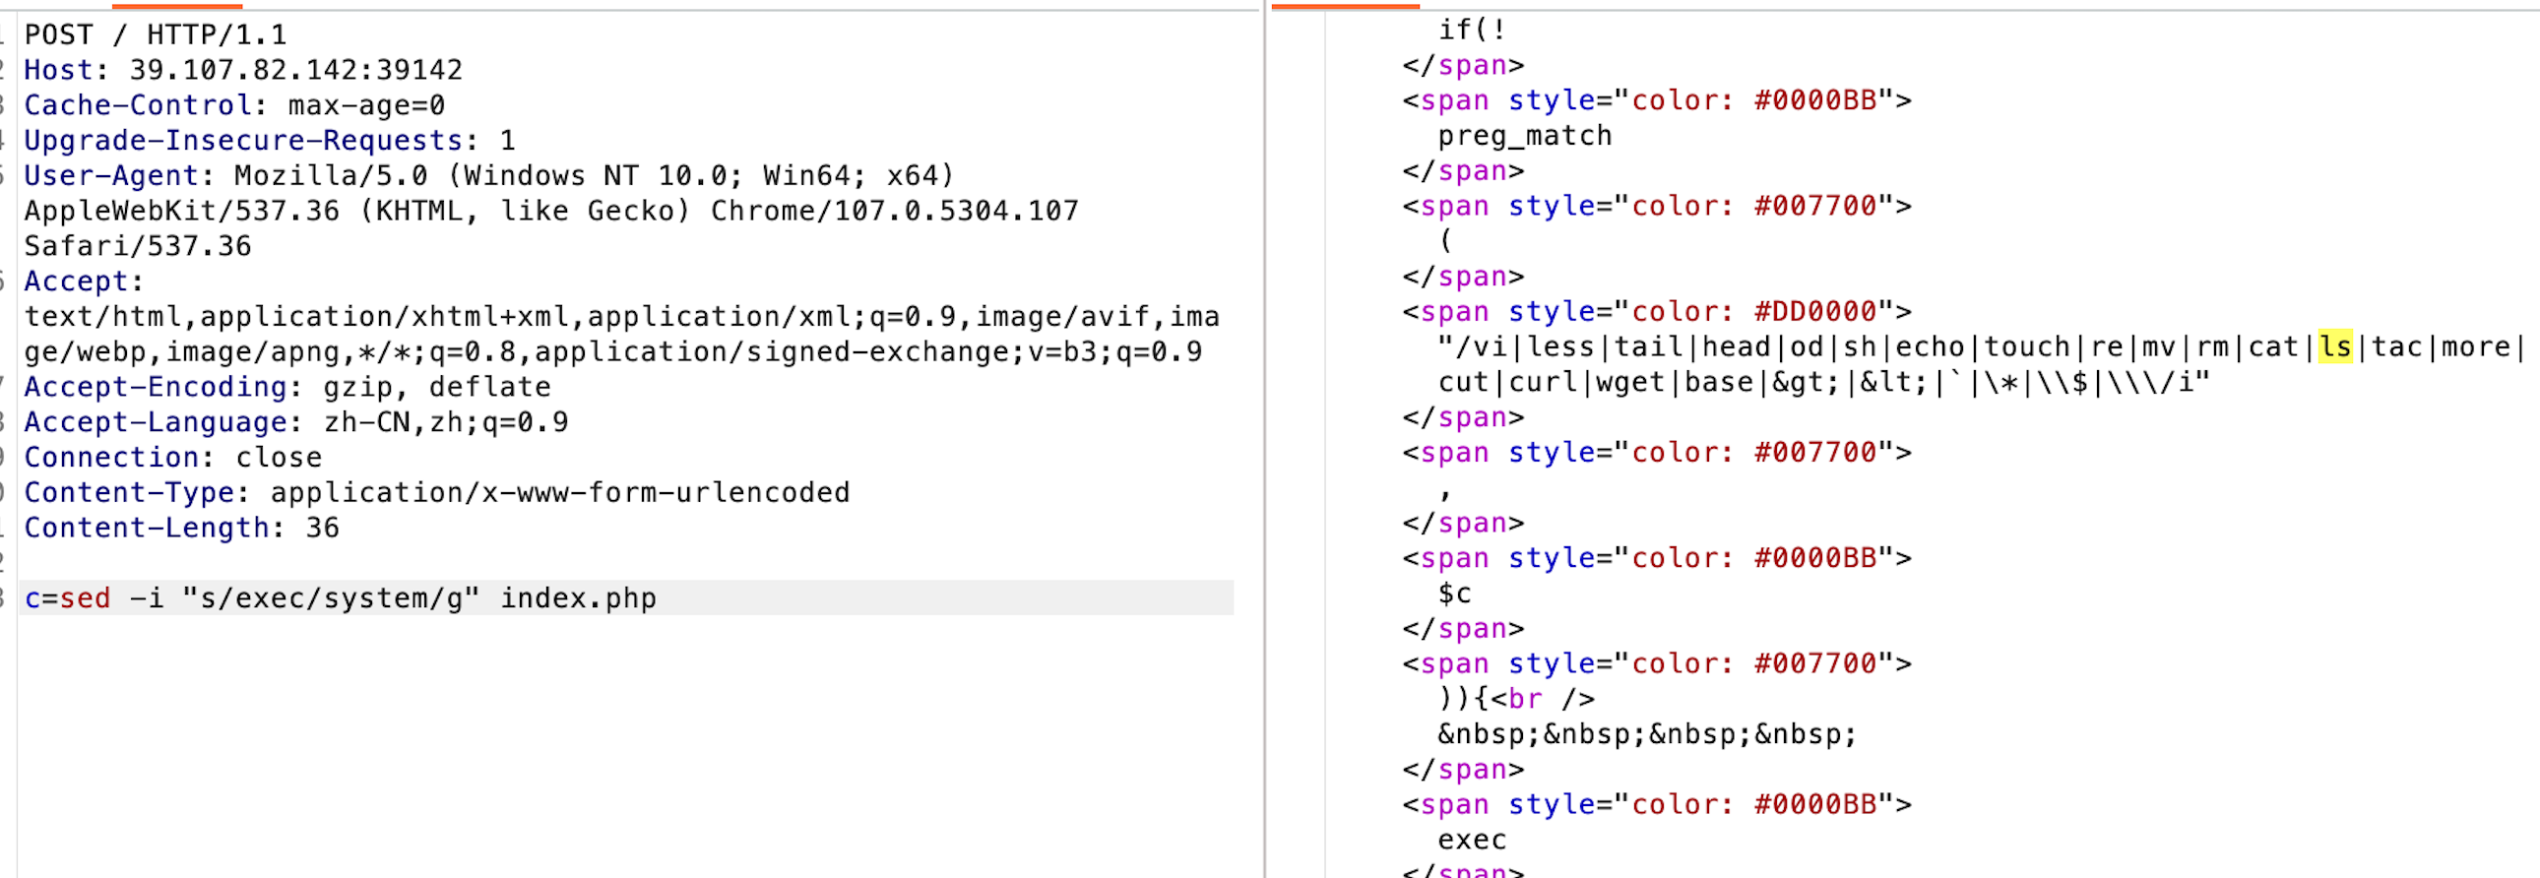Select the active tab above the response pane
This screenshot has width=2540, height=878.
(x=1346, y=6)
